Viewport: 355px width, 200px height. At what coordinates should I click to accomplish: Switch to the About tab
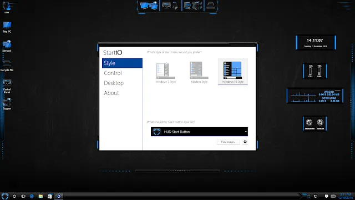tap(122, 93)
